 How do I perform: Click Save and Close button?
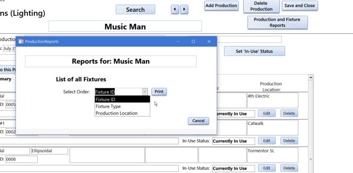300,6
